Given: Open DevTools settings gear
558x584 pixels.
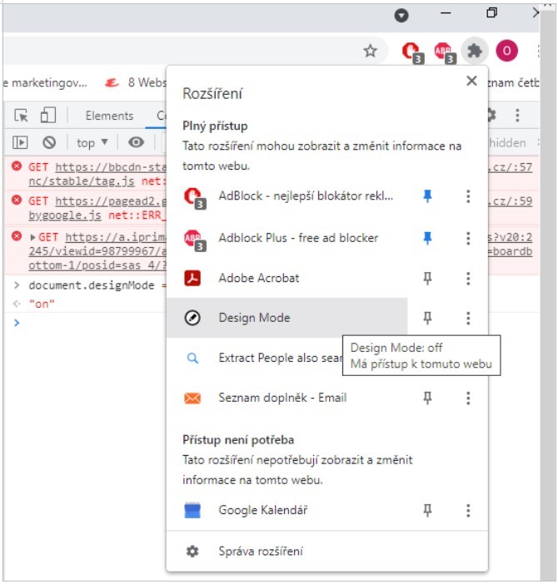Looking at the screenshot, I should coord(491,115).
